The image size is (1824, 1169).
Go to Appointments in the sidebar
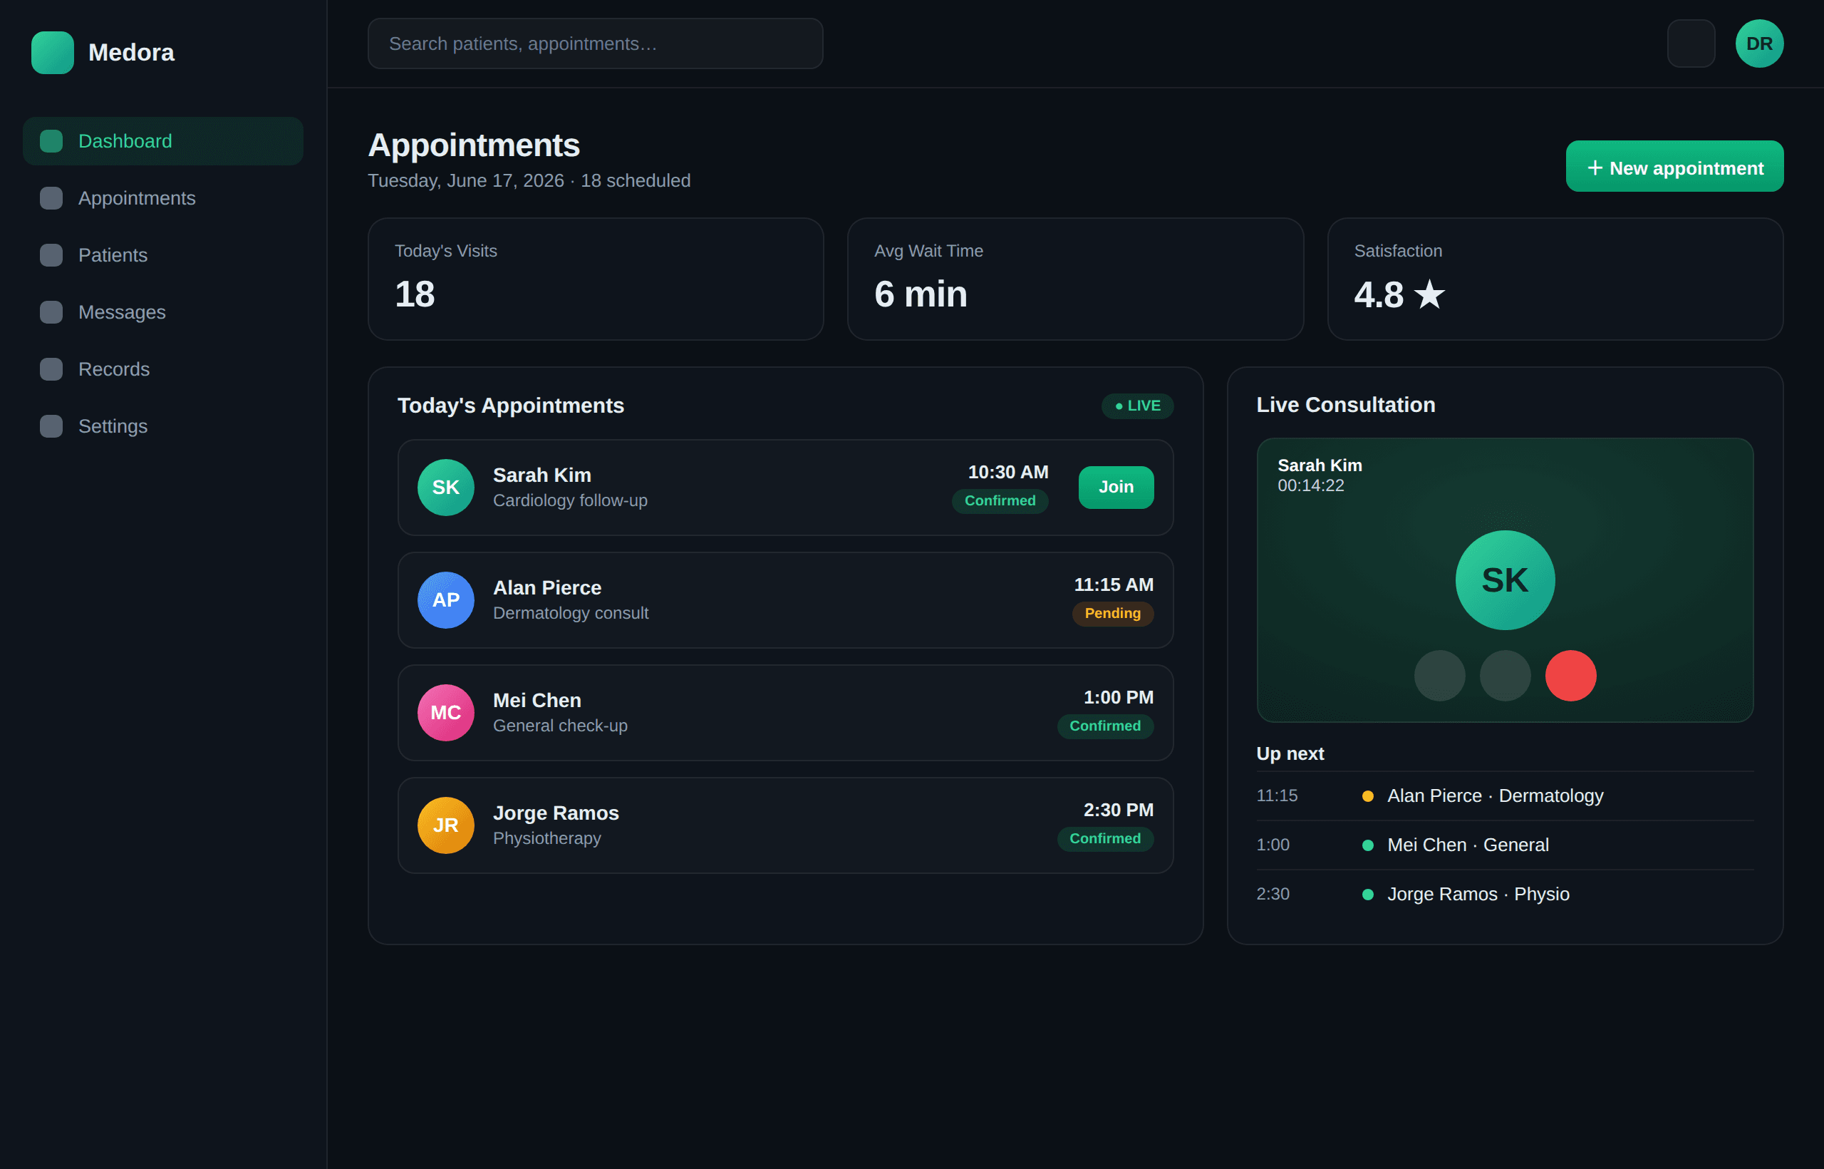163,198
